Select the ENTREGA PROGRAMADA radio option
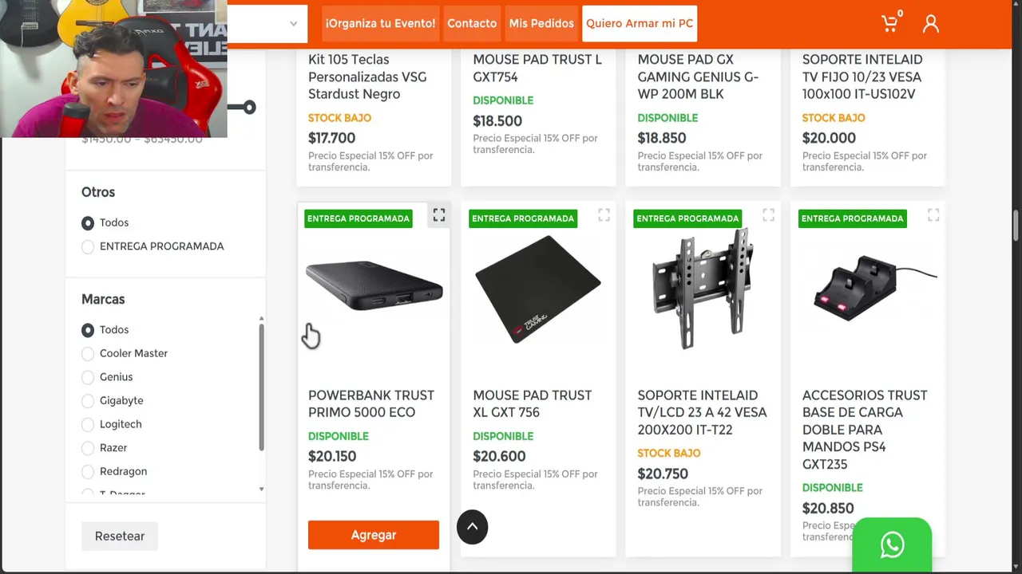Viewport: 1022px width, 574px height. (88, 246)
